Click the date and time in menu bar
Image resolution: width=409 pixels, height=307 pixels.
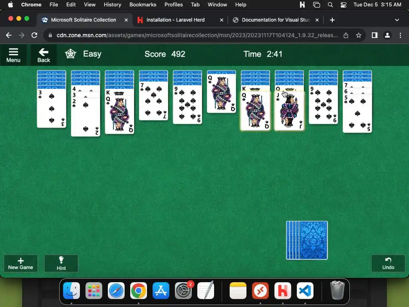377,4
